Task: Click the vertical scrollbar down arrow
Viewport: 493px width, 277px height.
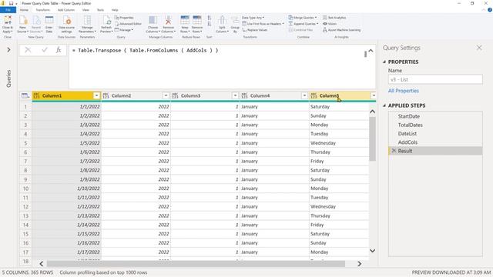Action: pos(372,251)
